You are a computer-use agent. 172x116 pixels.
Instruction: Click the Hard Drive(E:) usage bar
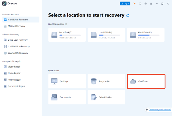(149, 35)
